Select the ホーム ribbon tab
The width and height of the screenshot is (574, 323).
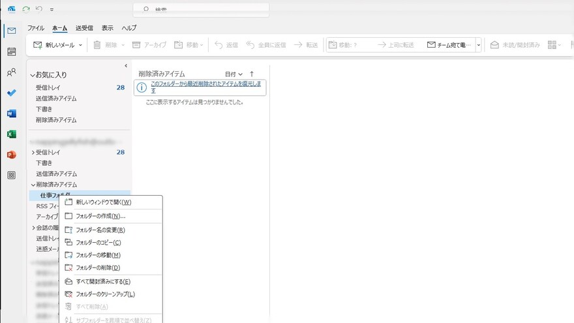(59, 28)
